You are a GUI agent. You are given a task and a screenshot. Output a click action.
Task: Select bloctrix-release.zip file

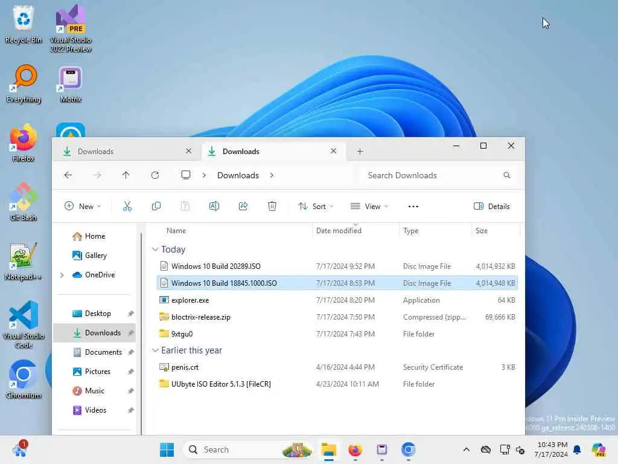[337, 317]
